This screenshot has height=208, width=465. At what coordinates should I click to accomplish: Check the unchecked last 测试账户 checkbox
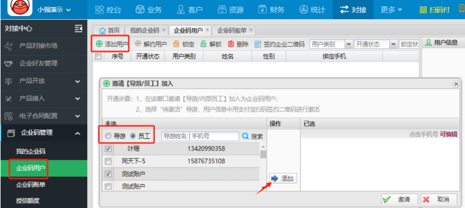(108, 186)
